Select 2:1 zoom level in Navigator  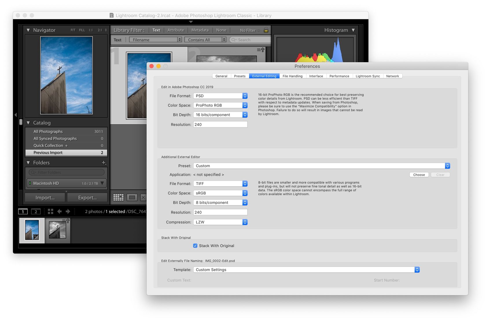tap(100, 30)
